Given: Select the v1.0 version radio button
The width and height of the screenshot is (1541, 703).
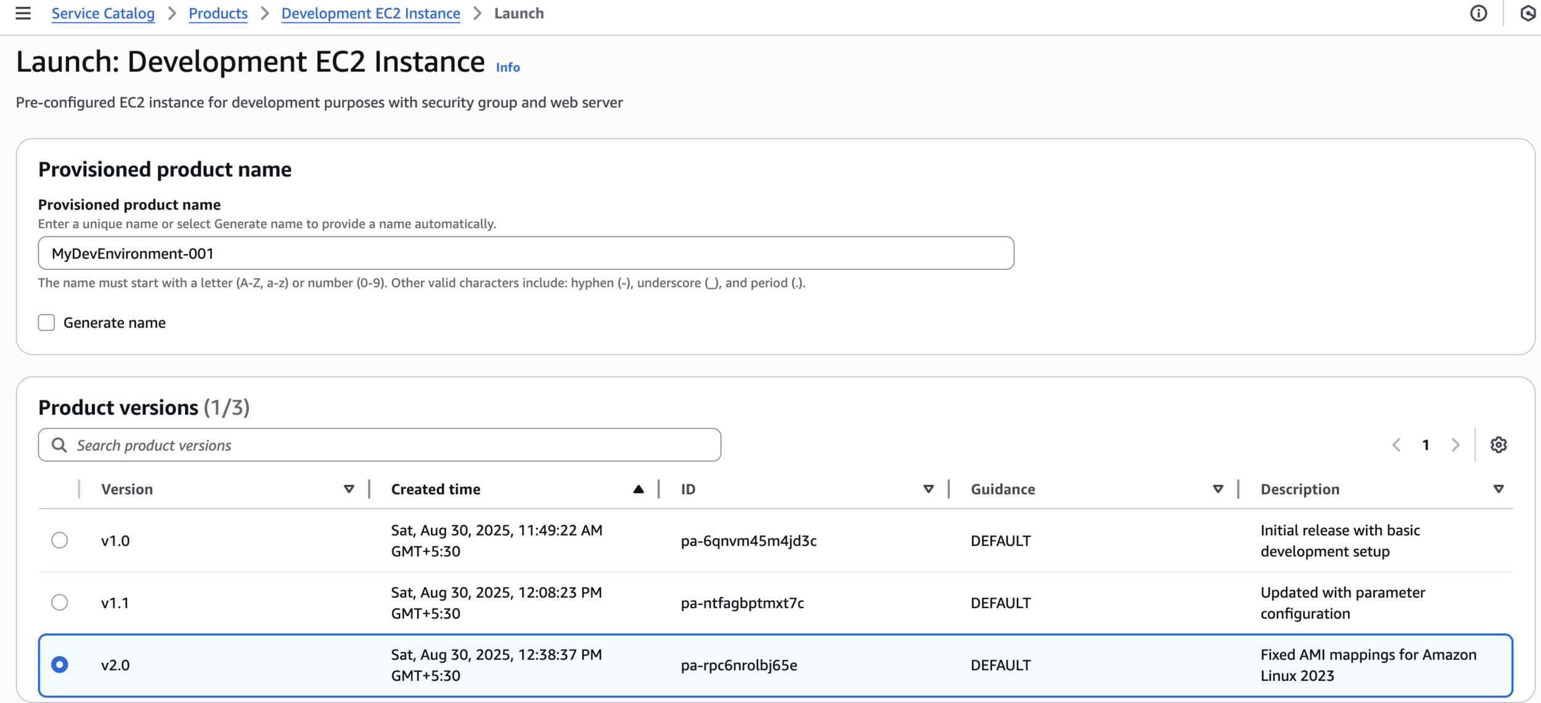Looking at the screenshot, I should (60, 540).
